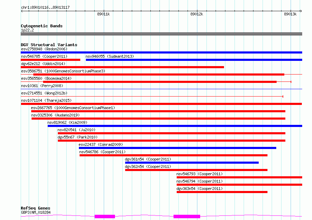Click the dgv62e212 (Uddin2014) variant label
The height and width of the screenshot is (220, 312).
pos(43,64)
